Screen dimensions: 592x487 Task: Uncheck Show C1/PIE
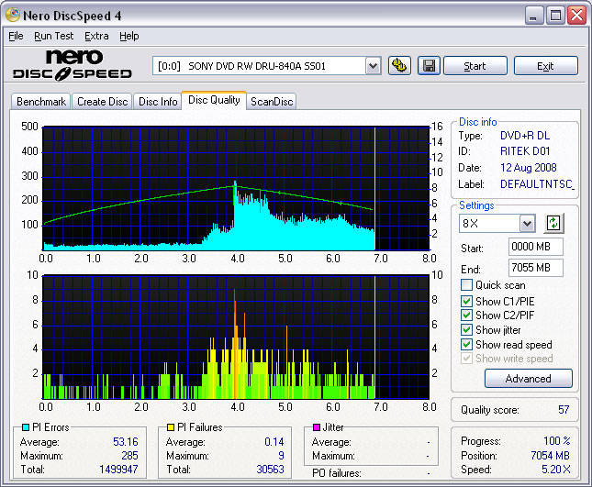coord(466,301)
